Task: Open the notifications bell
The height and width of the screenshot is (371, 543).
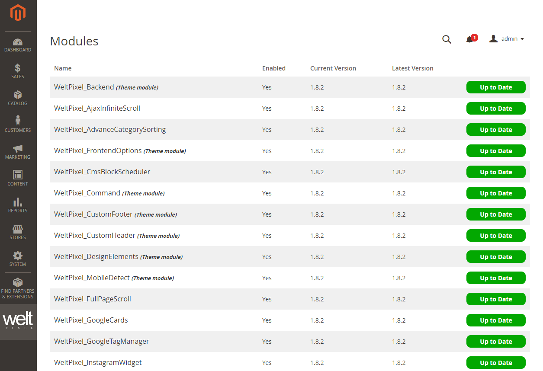Action: pos(470,40)
